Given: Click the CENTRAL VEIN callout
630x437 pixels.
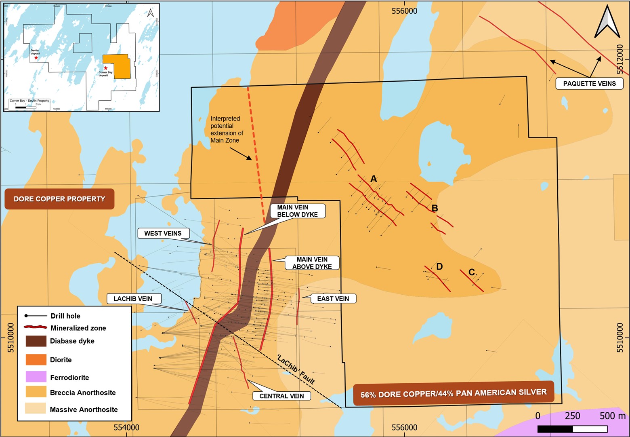Looking at the screenshot, I should 281,396.
